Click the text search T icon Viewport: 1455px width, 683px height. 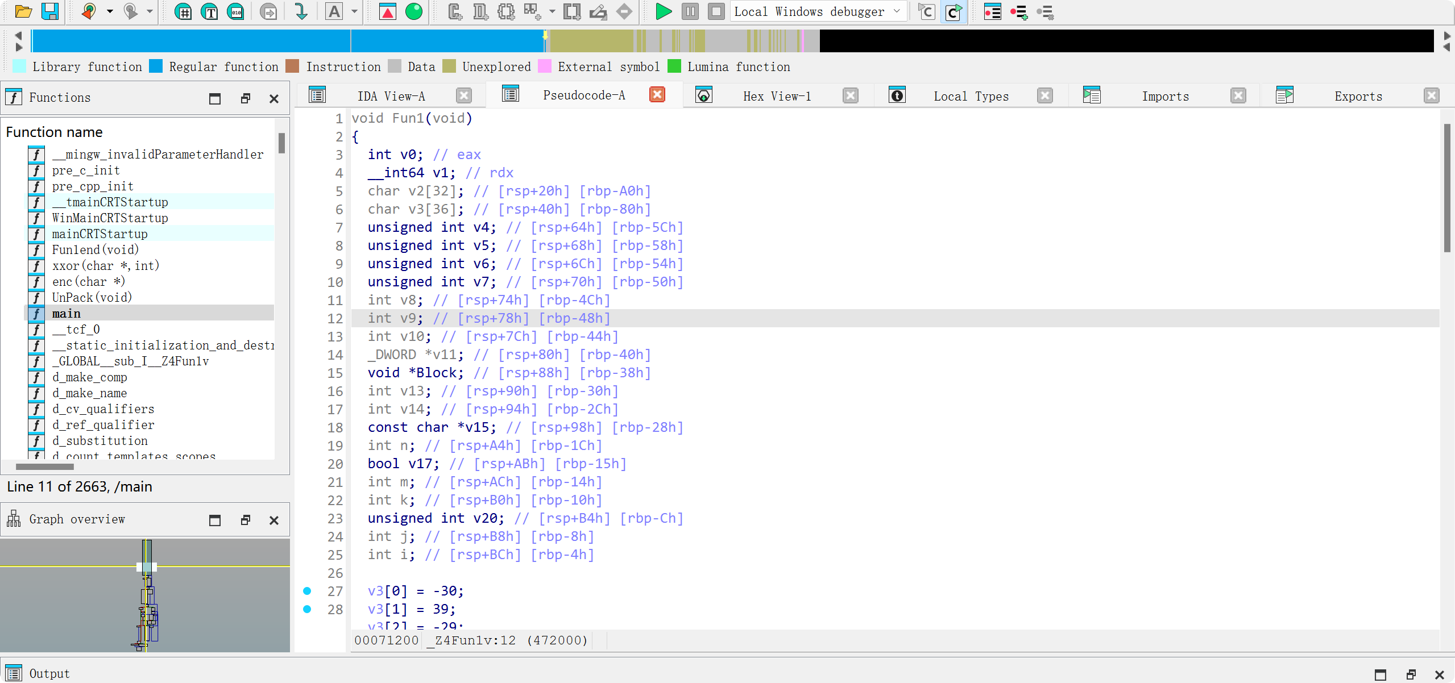coord(210,11)
